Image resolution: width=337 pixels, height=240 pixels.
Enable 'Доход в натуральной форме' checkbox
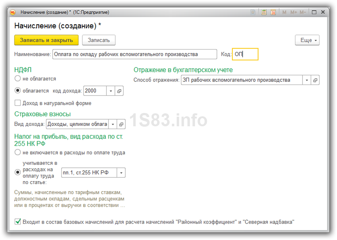pos(17,103)
